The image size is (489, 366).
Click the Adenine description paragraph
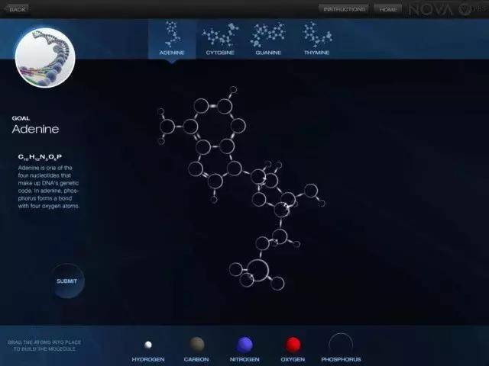(x=48, y=187)
